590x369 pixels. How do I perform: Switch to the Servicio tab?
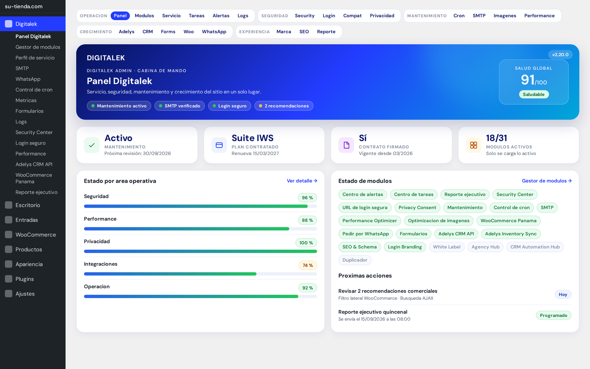171,16
